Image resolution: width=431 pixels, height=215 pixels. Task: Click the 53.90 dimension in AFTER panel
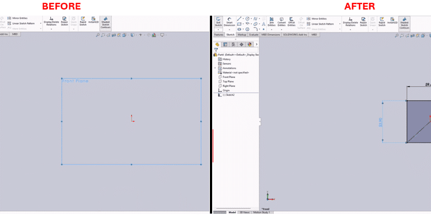381,122
